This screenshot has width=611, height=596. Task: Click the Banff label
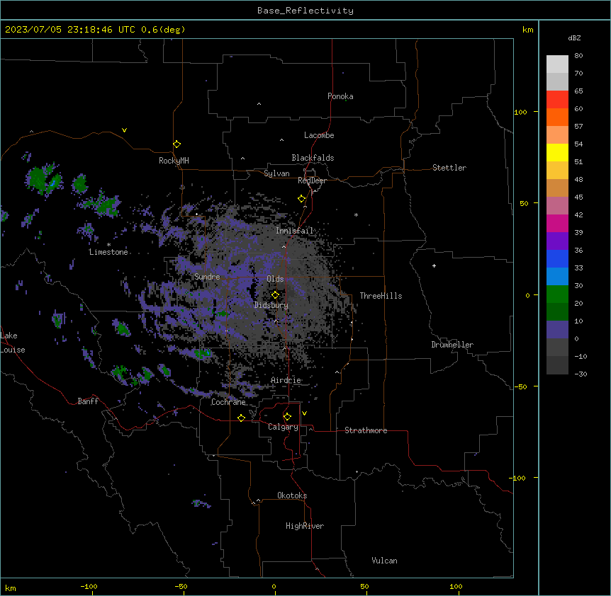[x=88, y=401]
